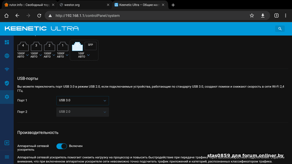Close the Keenetic Ultra tab
292x164 pixels.
point(163,5)
